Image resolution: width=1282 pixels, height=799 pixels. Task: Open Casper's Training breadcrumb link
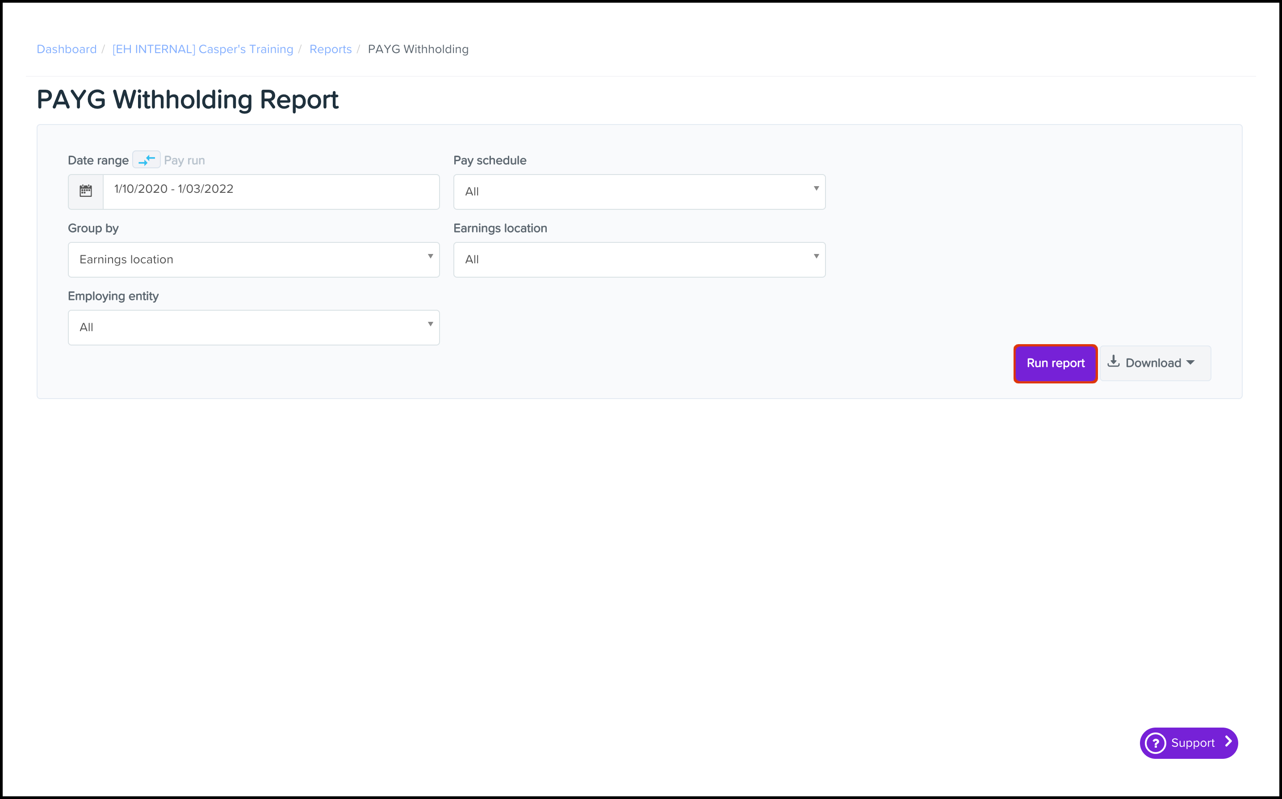(x=202, y=49)
